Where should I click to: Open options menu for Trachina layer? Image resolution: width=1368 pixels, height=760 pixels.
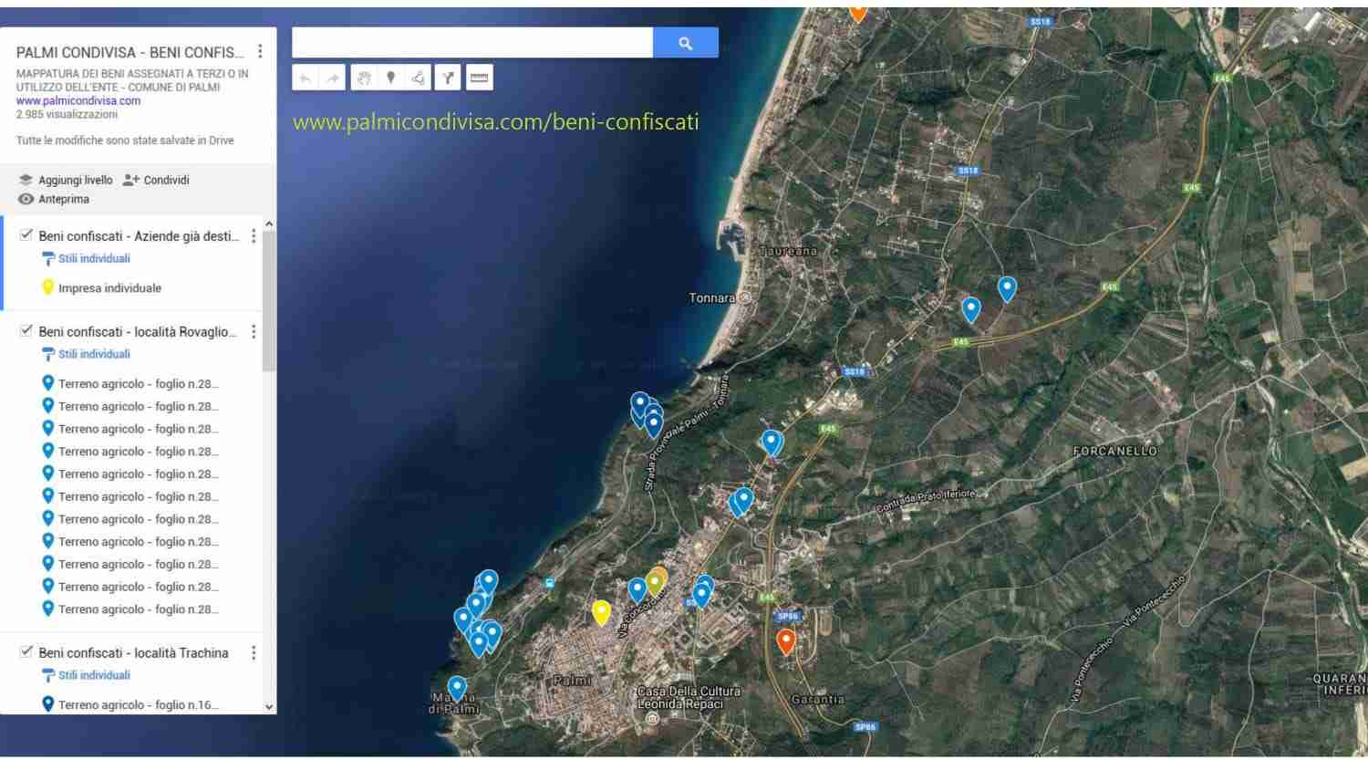[254, 653]
